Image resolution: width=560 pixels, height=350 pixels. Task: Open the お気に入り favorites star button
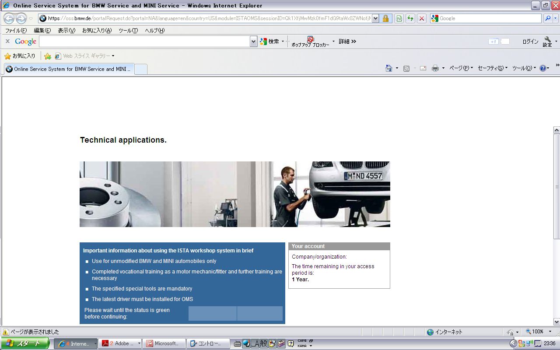tap(20, 56)
